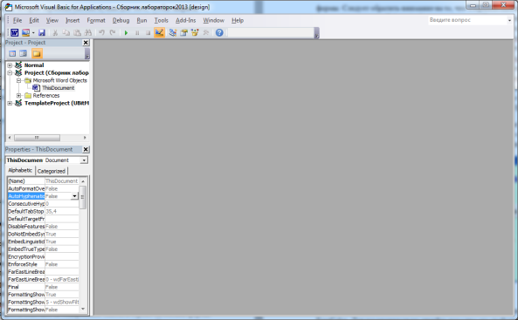Select ThisDocument in project tree
This screenshot has width=518, height=320.
[58, 88]
